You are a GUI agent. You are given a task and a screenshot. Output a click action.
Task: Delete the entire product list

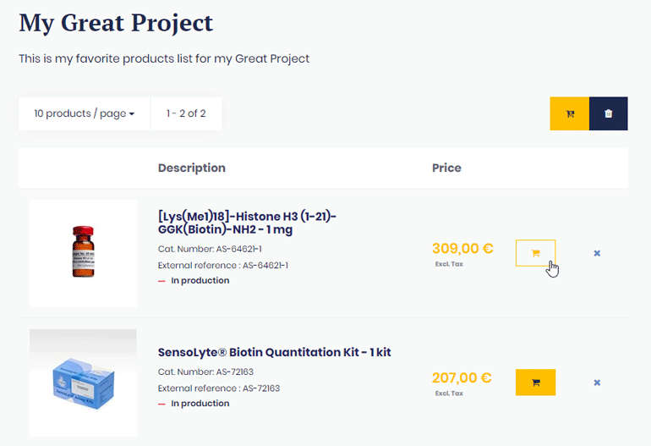pyautogui.click(x=609, y=114)
